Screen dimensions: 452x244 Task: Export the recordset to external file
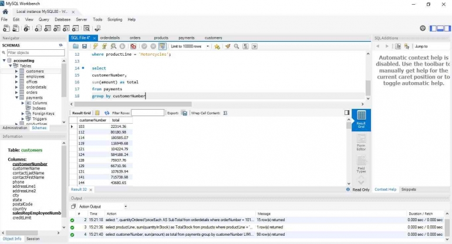(x=184, y=113)
